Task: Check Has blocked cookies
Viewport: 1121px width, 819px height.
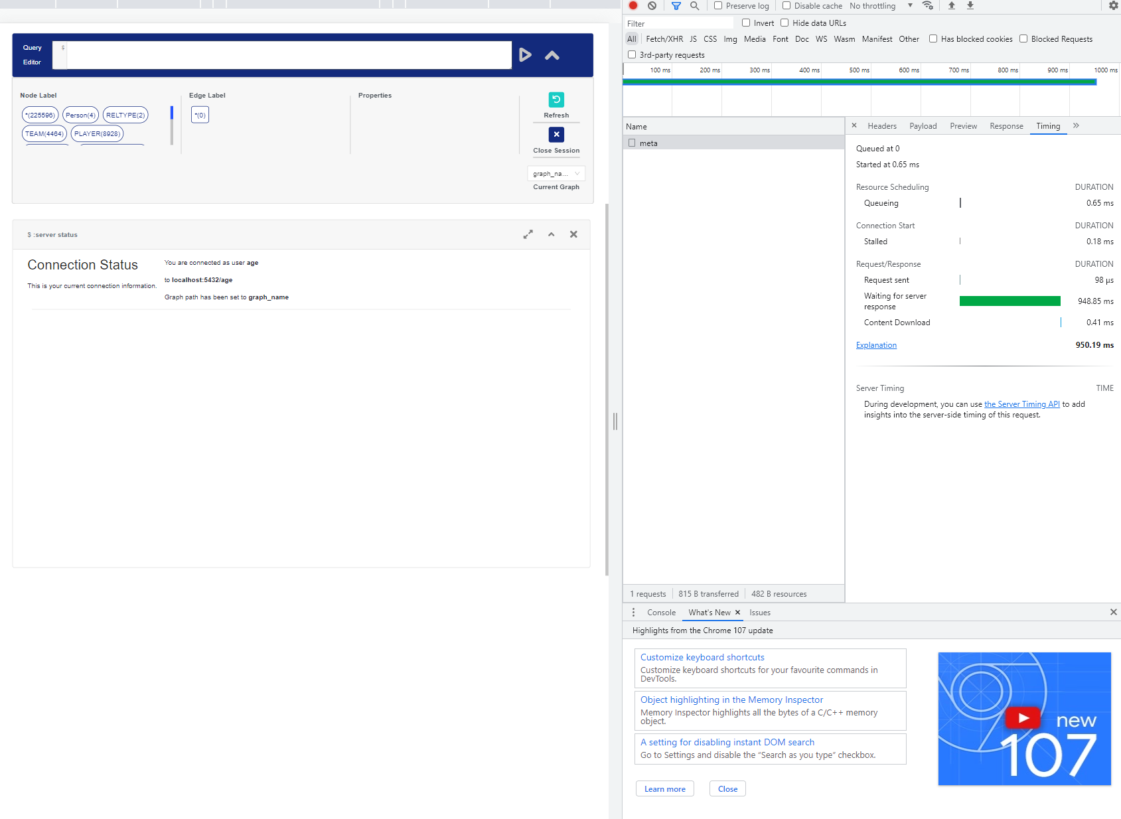Action: [x=933, y=38]
